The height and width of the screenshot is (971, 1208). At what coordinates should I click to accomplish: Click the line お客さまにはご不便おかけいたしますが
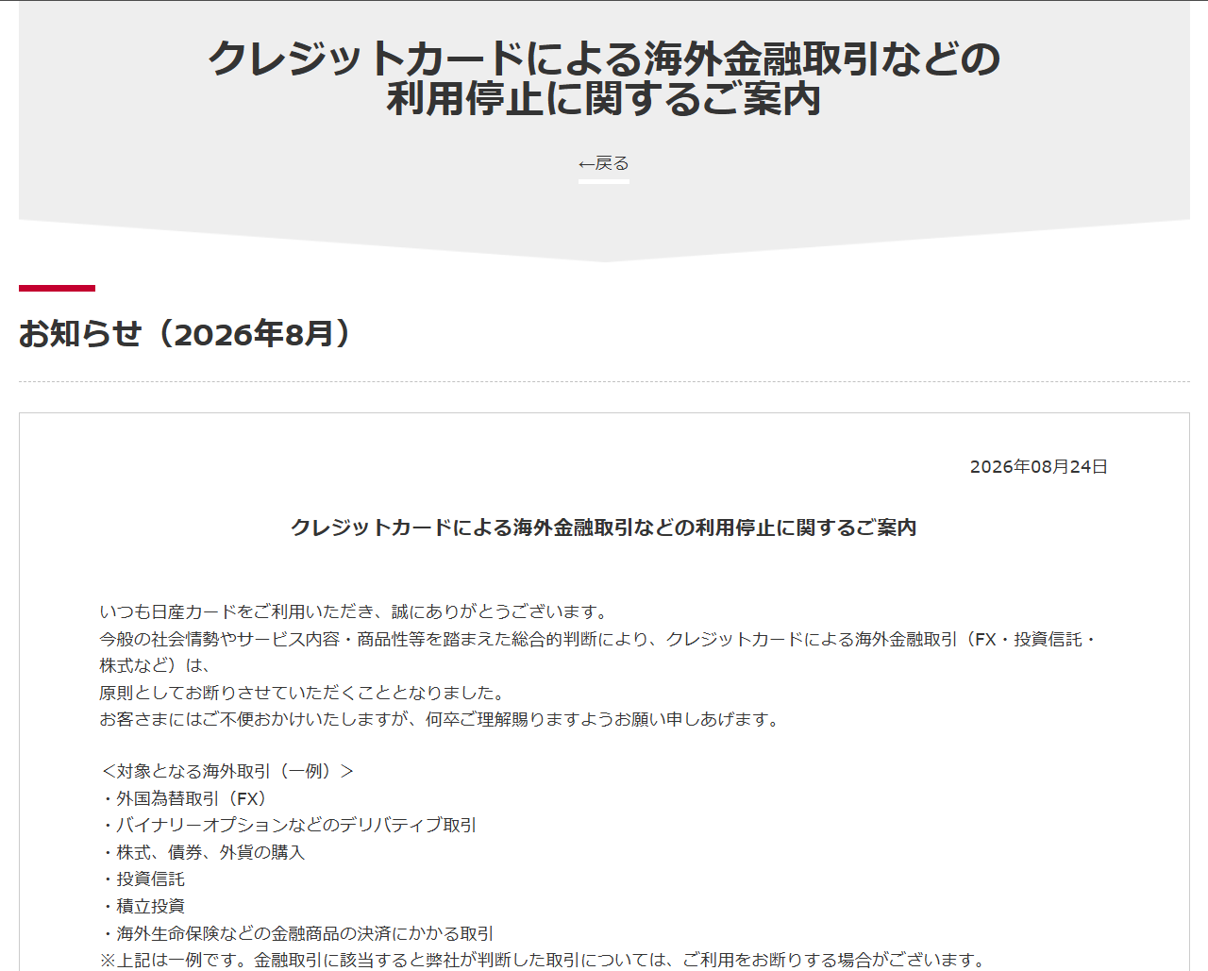click(x=442, y=719)
